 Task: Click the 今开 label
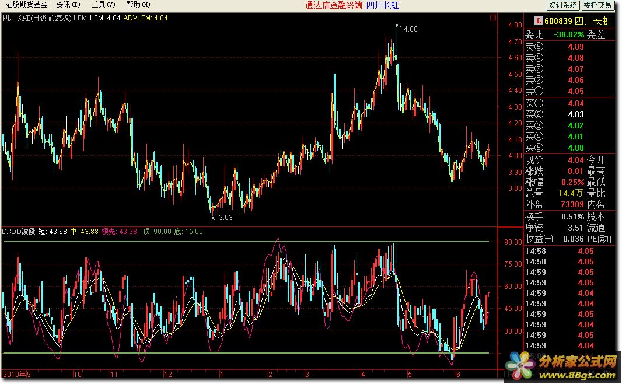[x=596, y=160]
